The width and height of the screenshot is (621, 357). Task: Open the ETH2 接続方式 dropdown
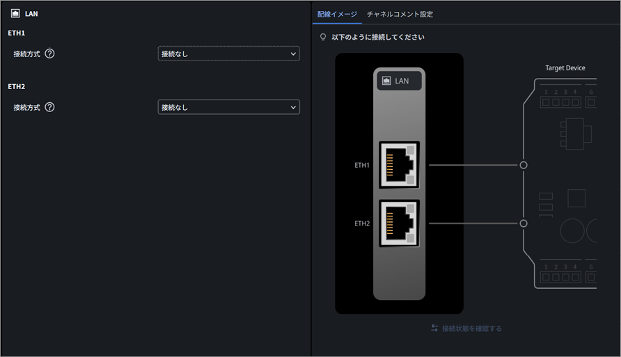point(228,107)
